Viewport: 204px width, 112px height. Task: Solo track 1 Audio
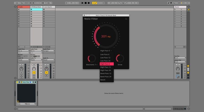(x=21, y=75)
